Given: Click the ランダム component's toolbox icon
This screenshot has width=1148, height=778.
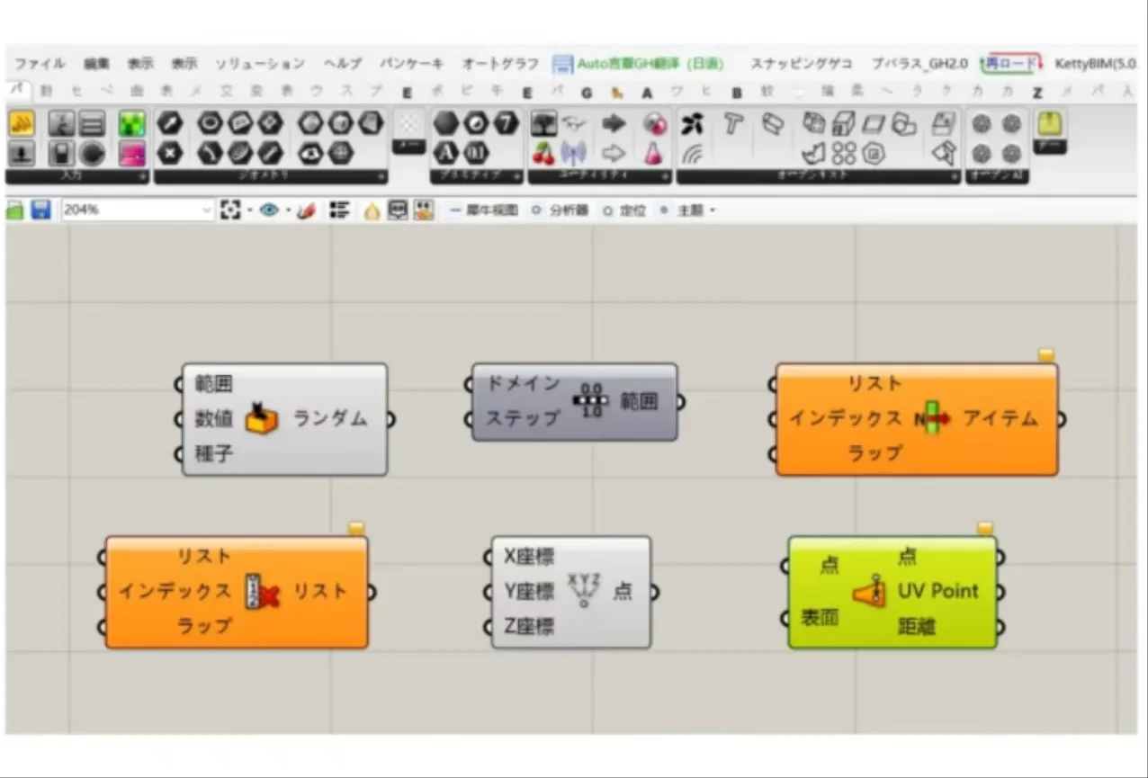Looking at the screenshot, I should click(x=261, y=418).
